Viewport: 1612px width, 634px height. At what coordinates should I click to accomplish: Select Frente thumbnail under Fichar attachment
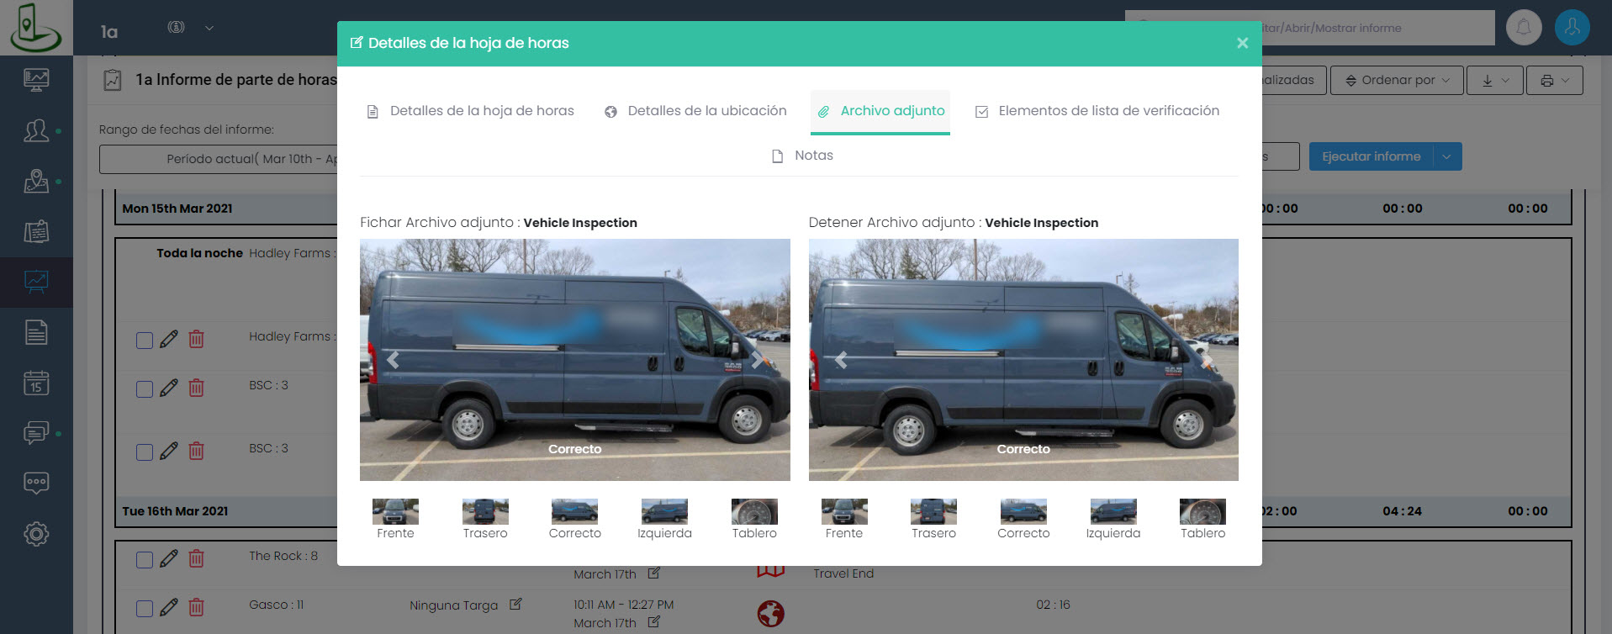(395, 511)
